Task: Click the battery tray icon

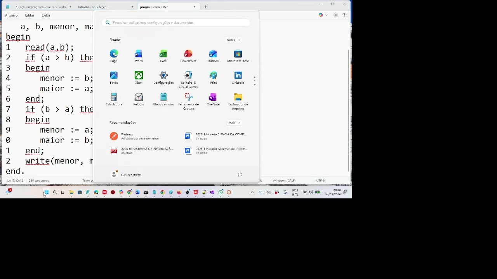Action: click(x=318, y=192)
